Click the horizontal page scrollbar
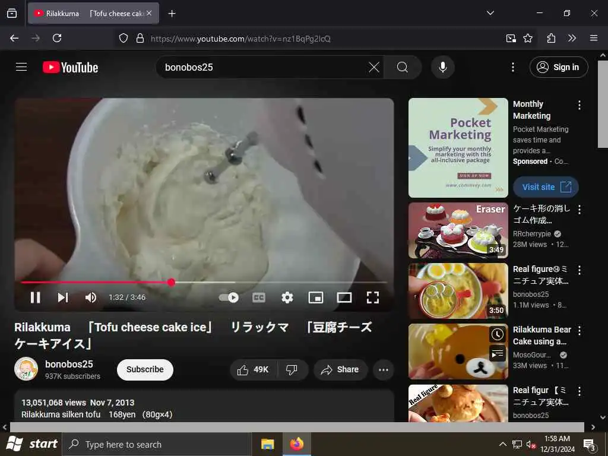Screen dimensions: 608x456 click(x=297, y=427)
